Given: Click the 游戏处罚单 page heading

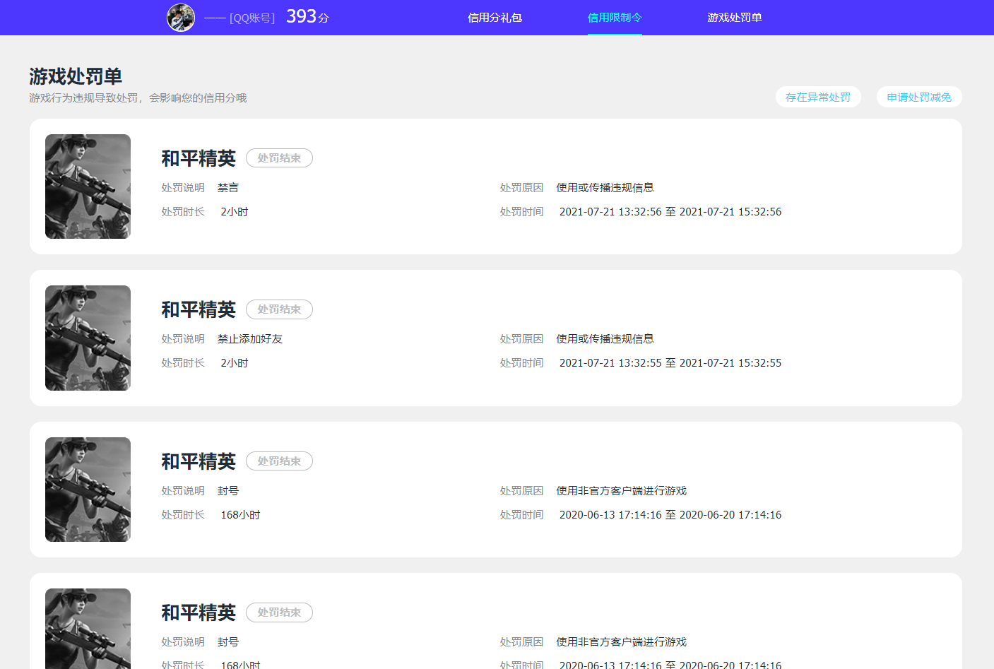Looking at the screenshot, I should (76, 76).
